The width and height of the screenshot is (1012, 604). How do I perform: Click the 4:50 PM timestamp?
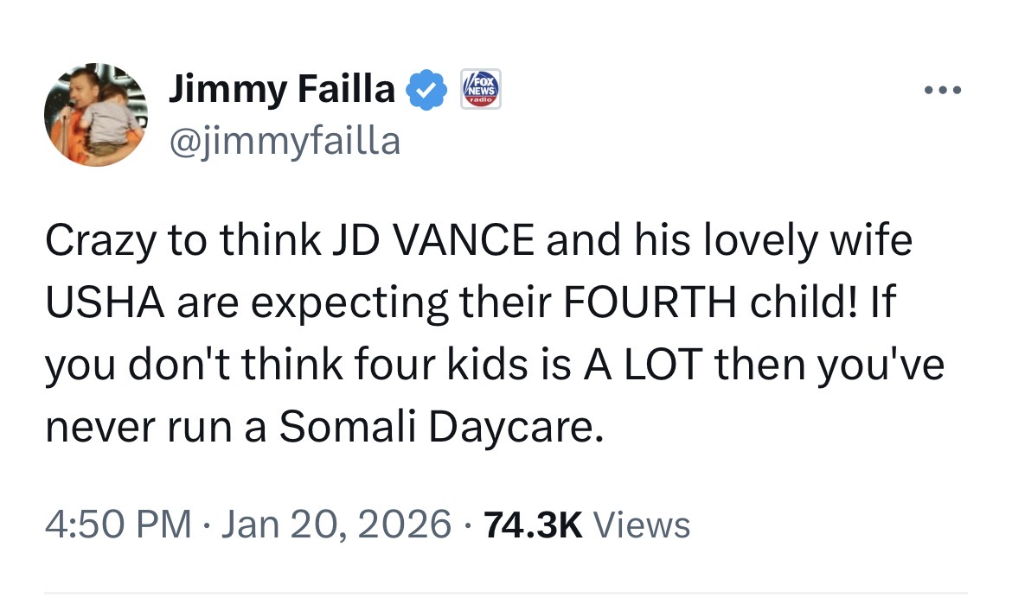tap(118, 525)
